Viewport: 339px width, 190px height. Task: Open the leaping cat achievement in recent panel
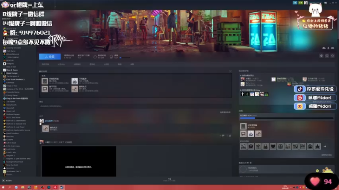pyautogui.click(x=75, y=89)
